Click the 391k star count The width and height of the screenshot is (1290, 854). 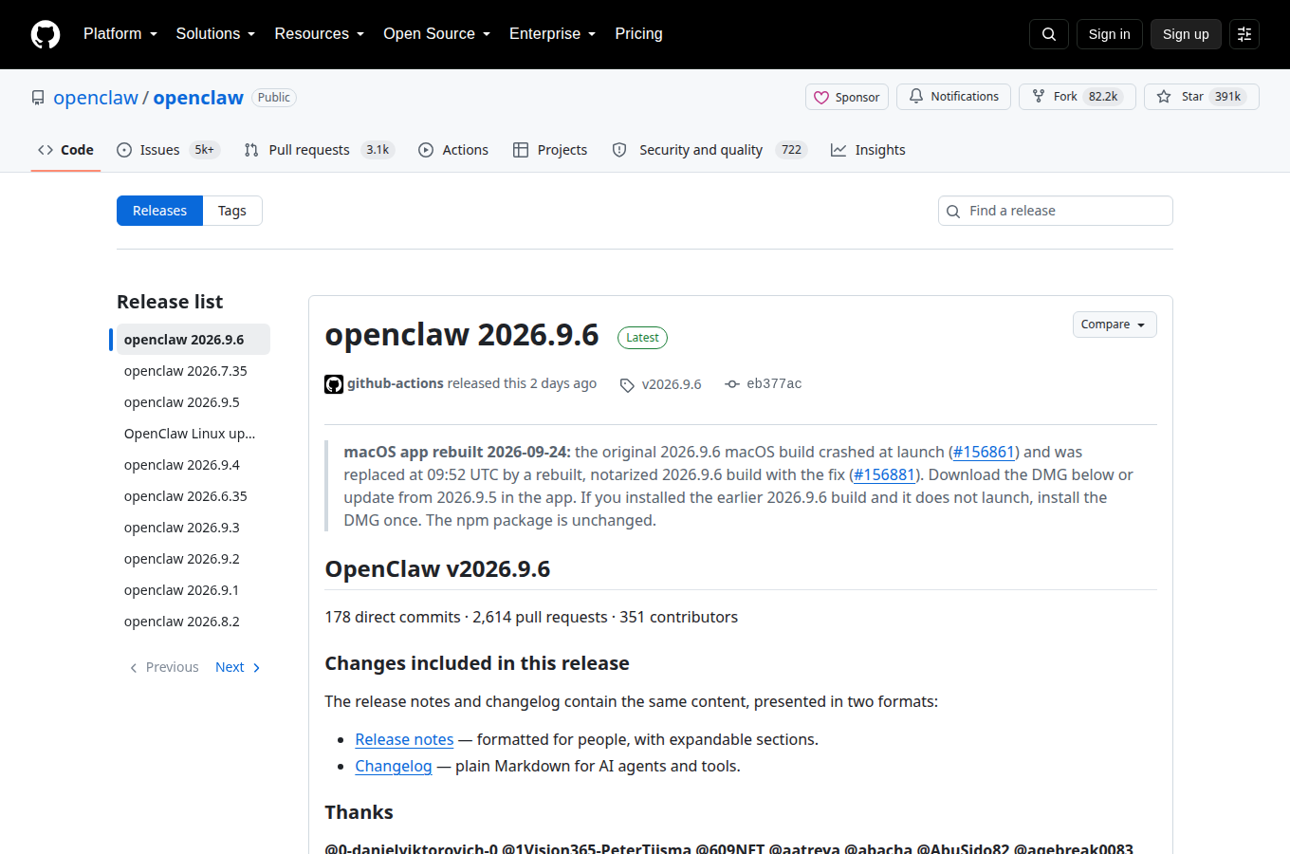coord(1228,97)
